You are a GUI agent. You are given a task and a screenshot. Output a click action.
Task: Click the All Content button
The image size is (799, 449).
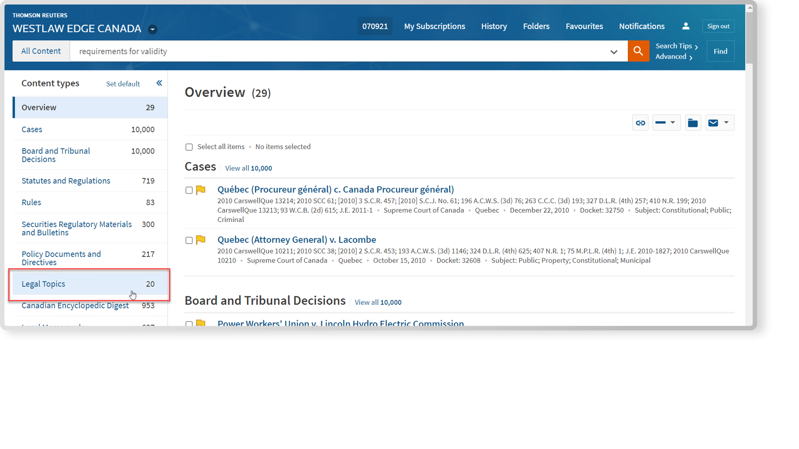(x=41, y=51)
